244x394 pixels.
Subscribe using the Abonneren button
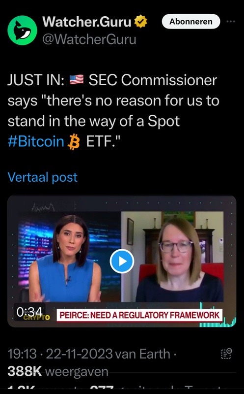pyautogui.click(x=191, y=22)
